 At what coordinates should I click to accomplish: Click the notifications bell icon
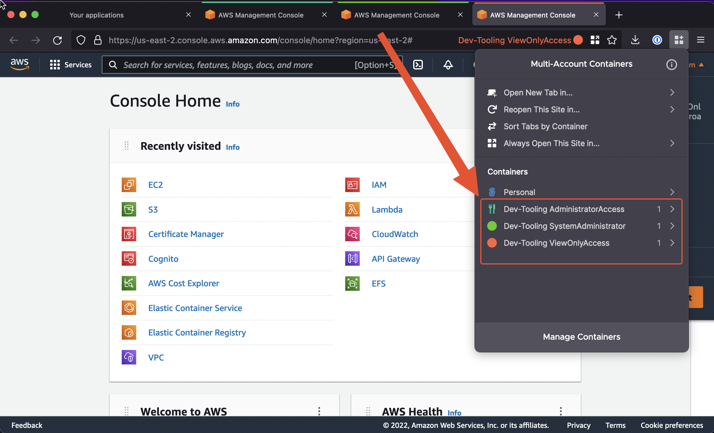448,65
